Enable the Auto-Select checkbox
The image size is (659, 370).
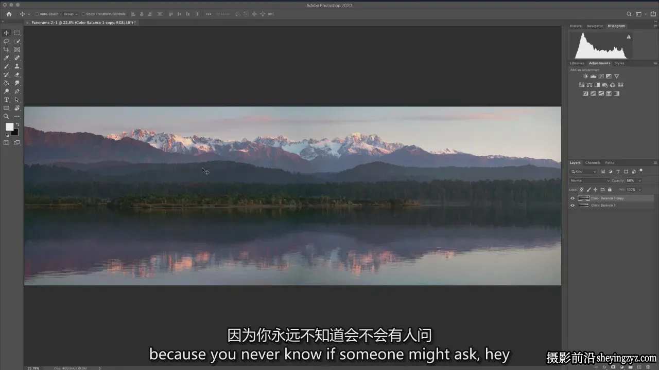37,14
